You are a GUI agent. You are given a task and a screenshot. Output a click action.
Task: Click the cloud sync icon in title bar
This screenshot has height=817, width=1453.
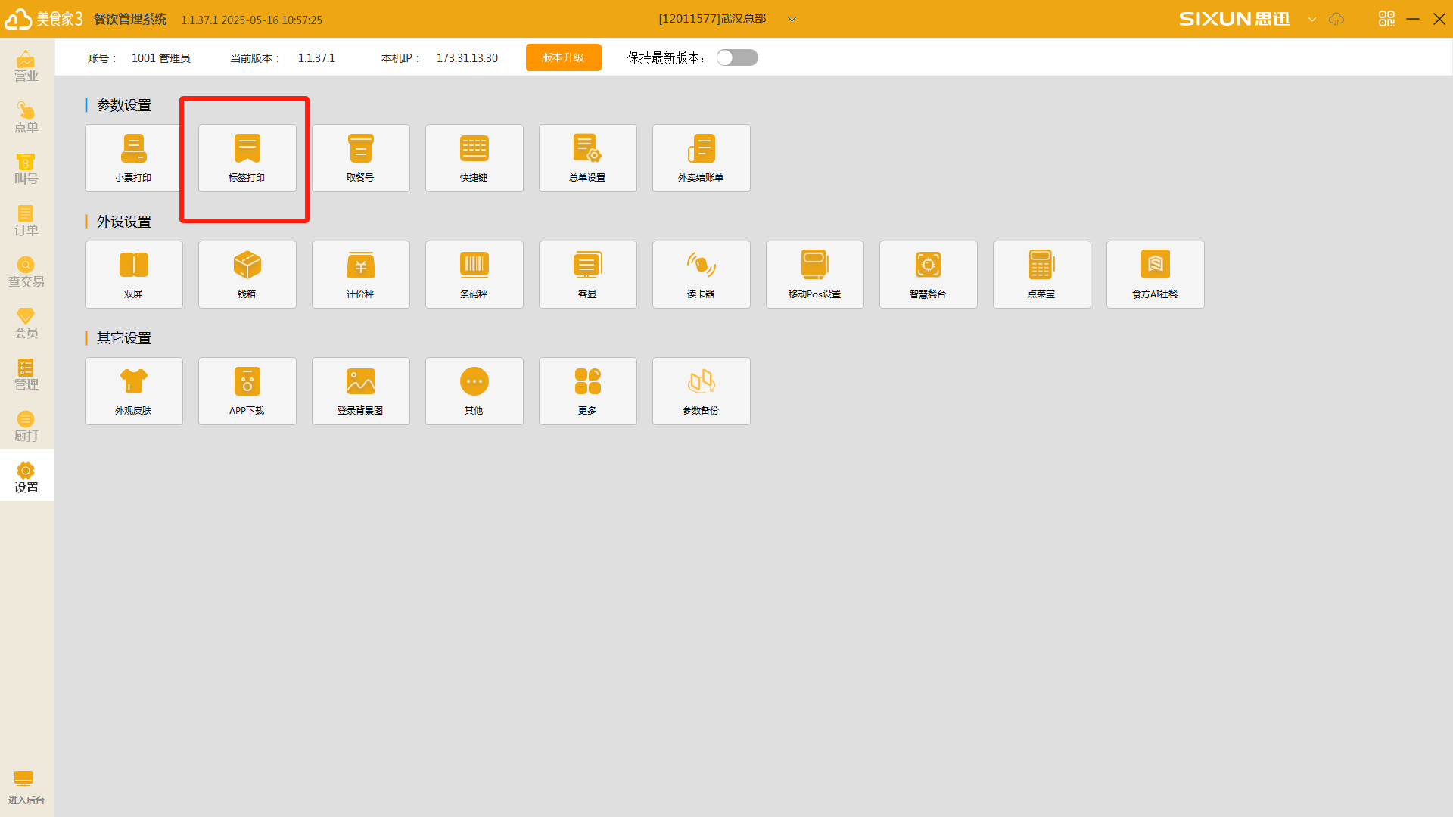point(1336,20)
